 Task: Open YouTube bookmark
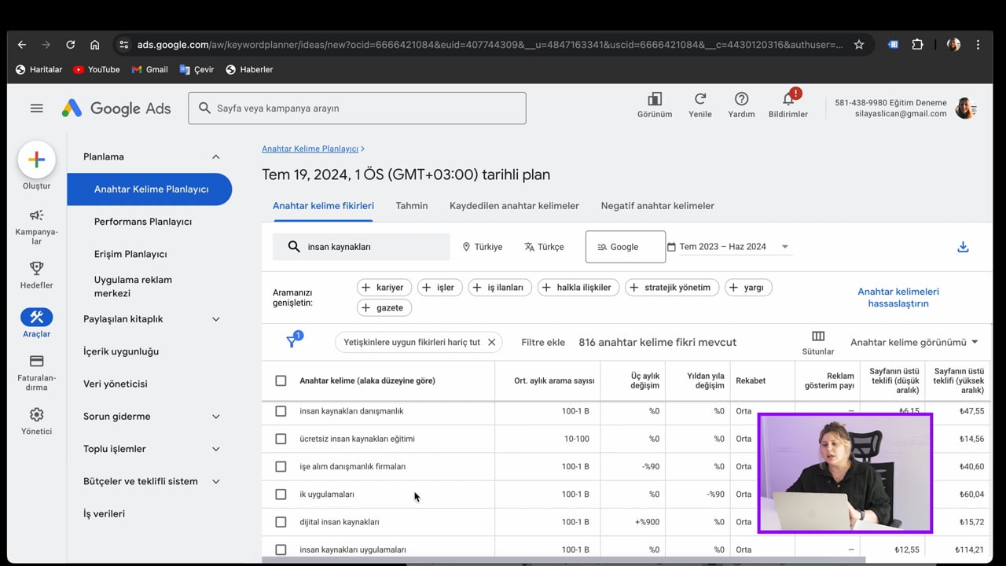97,69
